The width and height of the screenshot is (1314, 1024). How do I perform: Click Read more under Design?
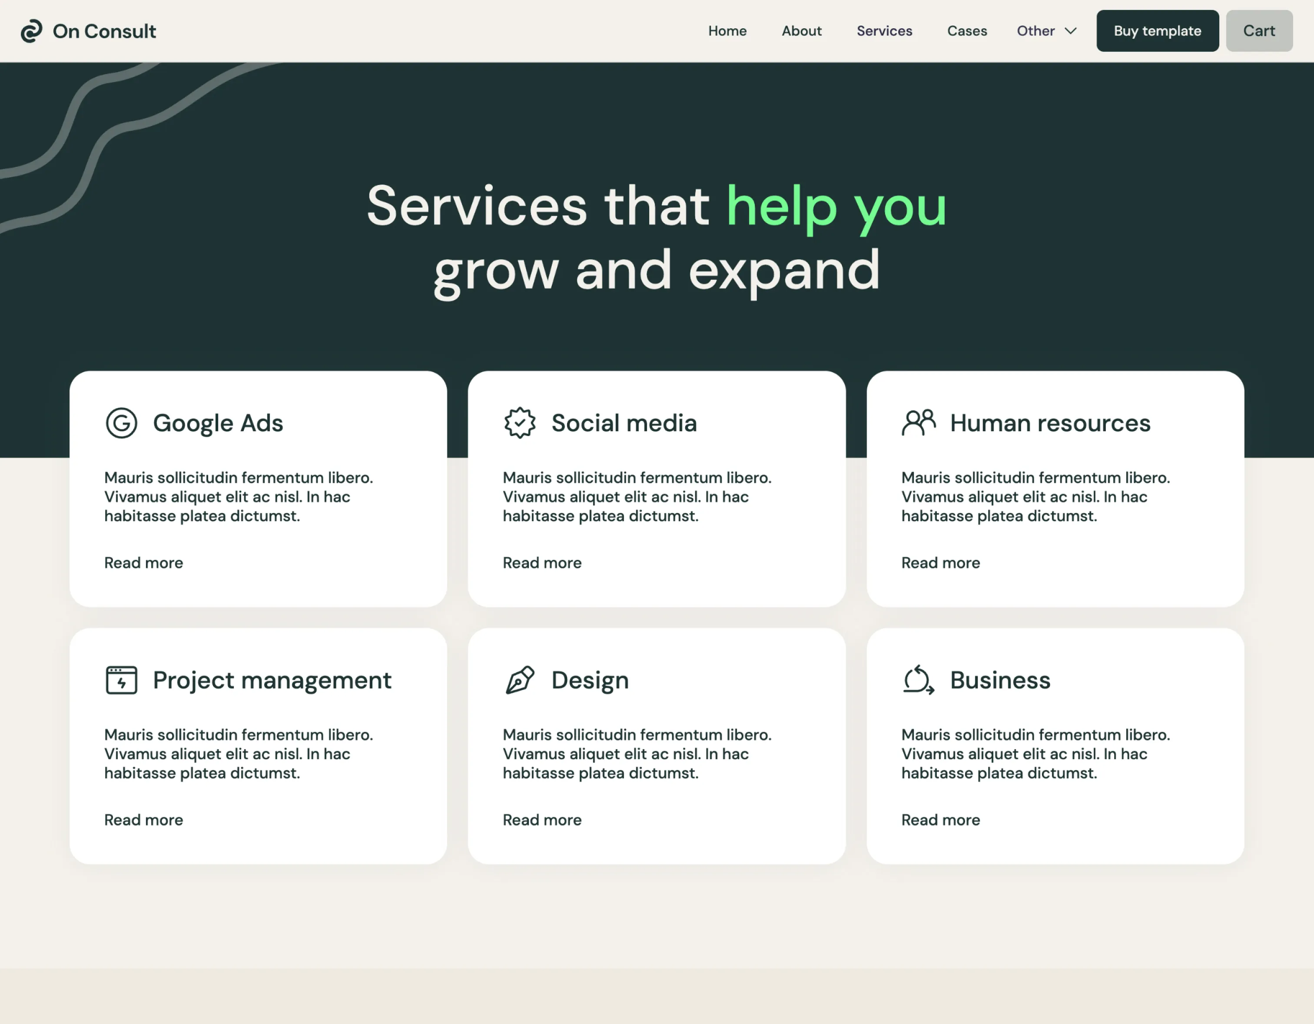click(542, 820)
